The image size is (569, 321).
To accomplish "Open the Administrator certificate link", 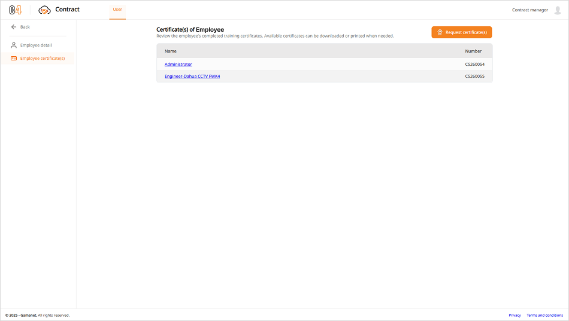I will 178,64.
